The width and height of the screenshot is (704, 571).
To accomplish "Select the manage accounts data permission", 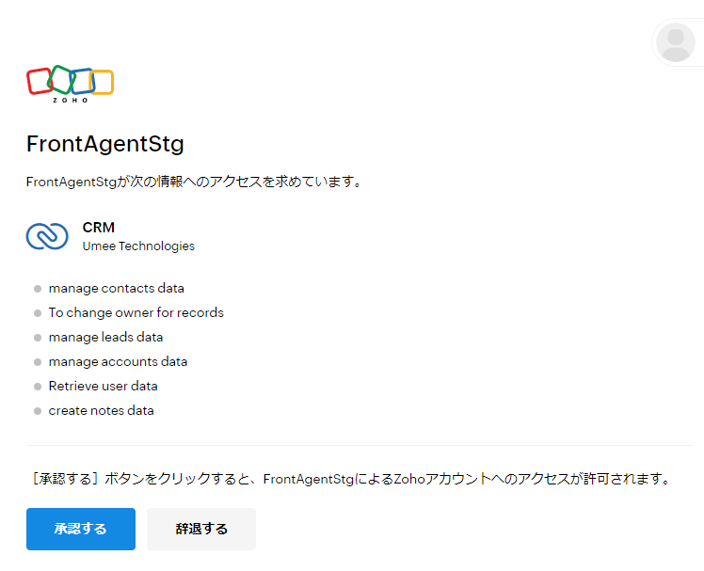I will (x=118, y=362).
